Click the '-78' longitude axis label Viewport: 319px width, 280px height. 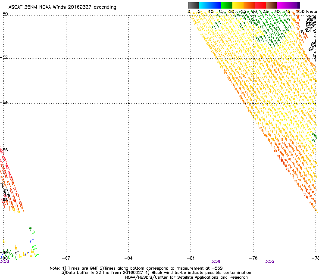tap(253, 258)
